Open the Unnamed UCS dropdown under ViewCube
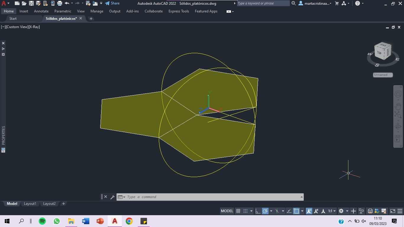404x227 pixels. (383, 75)
